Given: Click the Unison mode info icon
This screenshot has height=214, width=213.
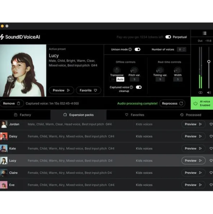Looking at the screenshot, I should coord(130,49).
